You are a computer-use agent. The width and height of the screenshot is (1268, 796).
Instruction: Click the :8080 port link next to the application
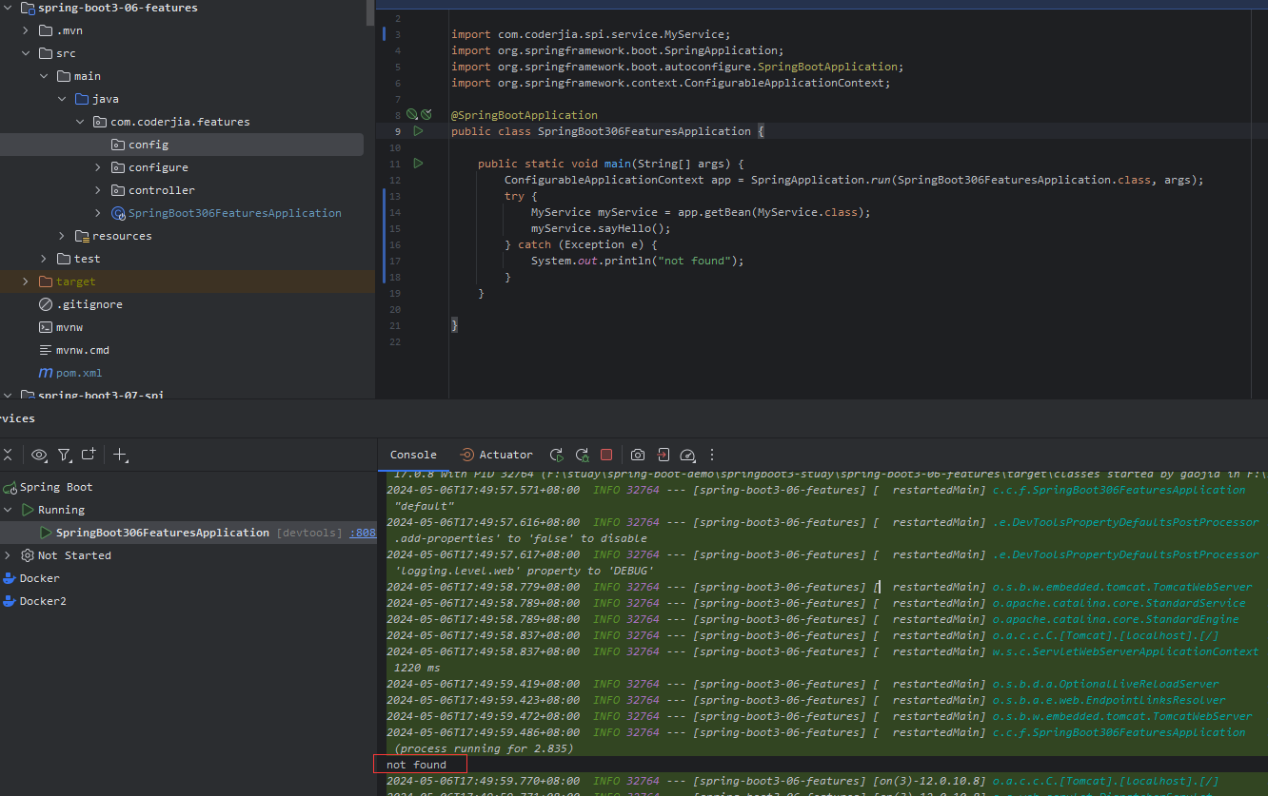tap(362, 532)
